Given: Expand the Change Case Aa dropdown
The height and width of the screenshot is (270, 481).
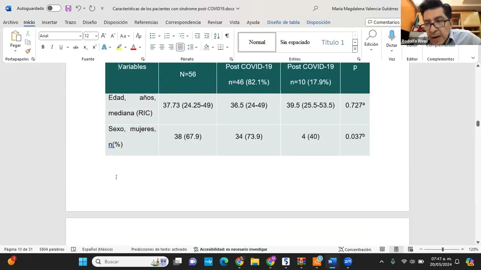Looking at the screenshot, I should tap(125, 36).
